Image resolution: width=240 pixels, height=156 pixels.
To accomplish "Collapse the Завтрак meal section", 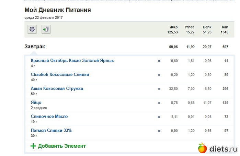I will tap(35, 47).
